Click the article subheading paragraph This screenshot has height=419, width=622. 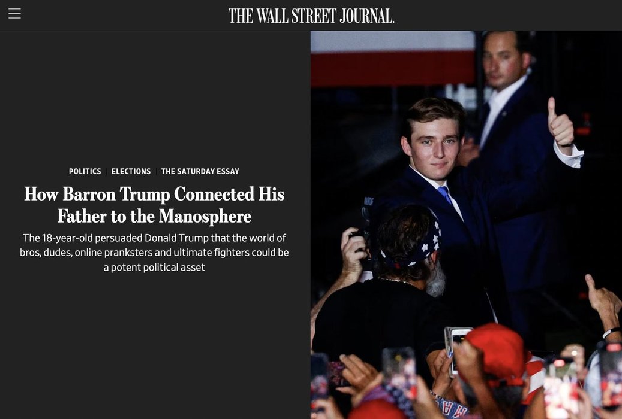pyautogui.click(x=154, y=252)
